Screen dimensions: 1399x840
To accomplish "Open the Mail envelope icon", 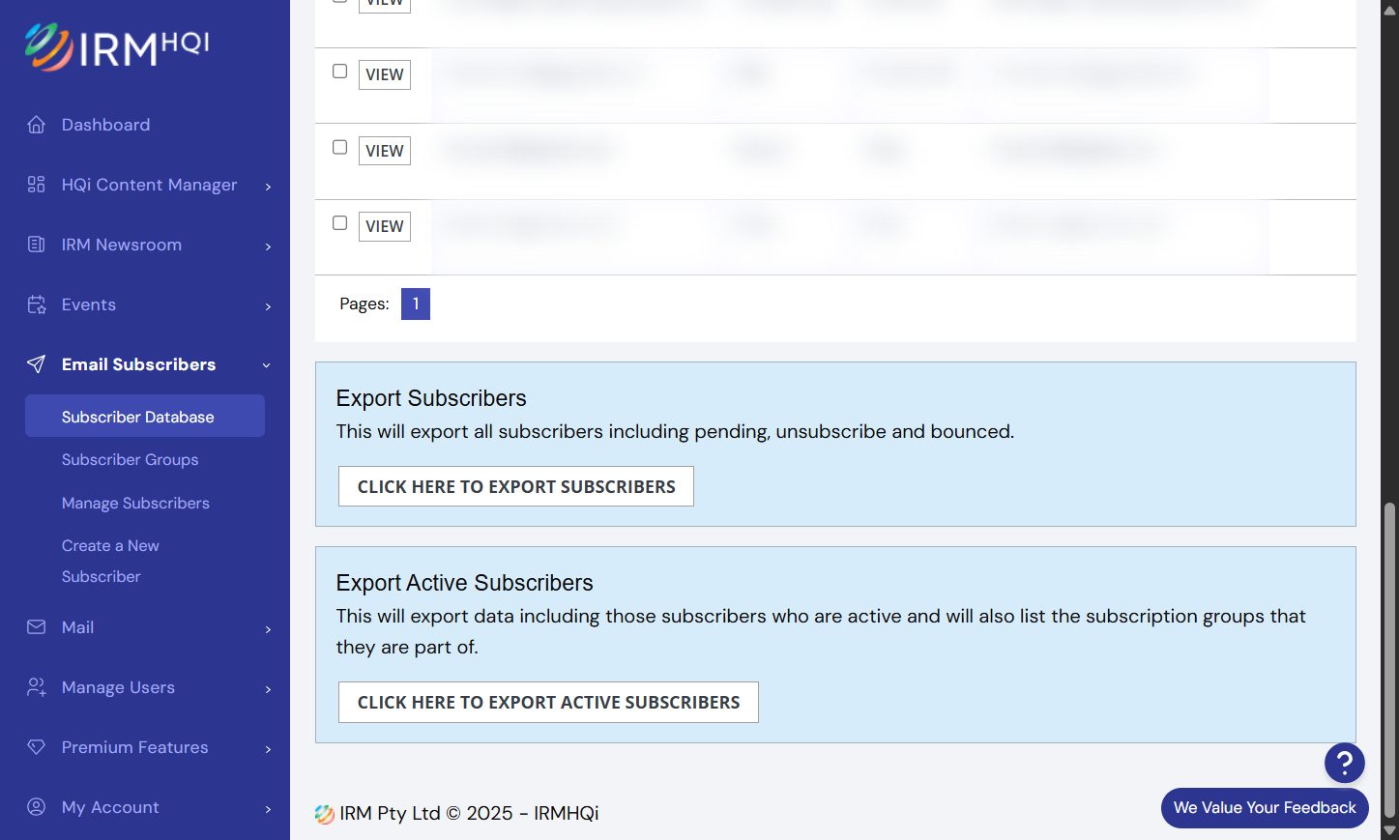I will click(x=37, y=627).
